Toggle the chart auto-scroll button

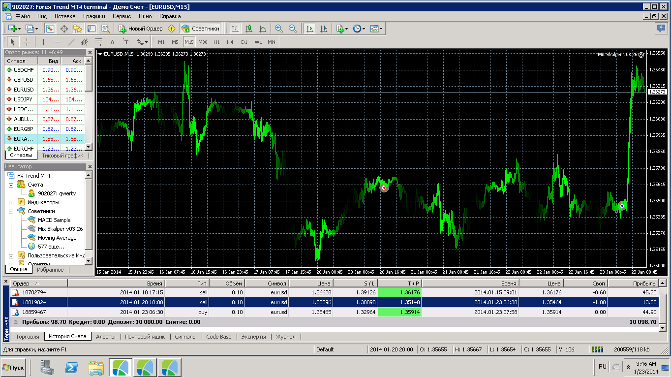coord(309,29)
